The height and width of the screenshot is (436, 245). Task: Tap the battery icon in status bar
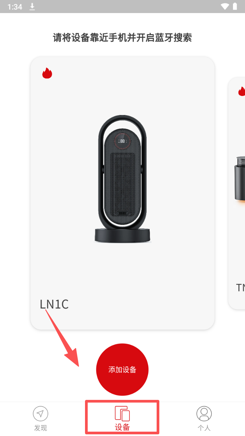tap(235, 6)
